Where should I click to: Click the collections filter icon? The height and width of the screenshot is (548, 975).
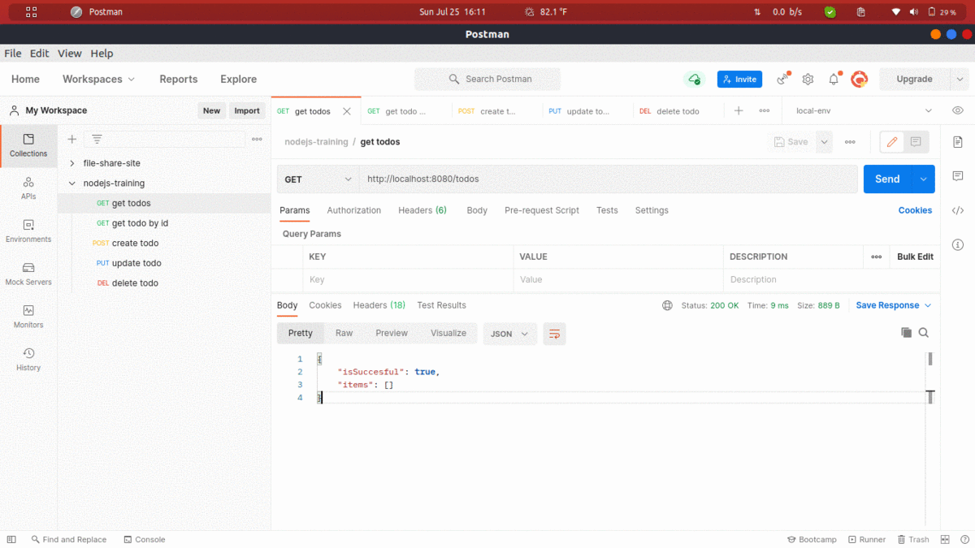pos(97,140)
